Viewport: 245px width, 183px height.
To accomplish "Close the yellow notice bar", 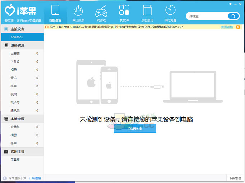I will click(238, 27).
